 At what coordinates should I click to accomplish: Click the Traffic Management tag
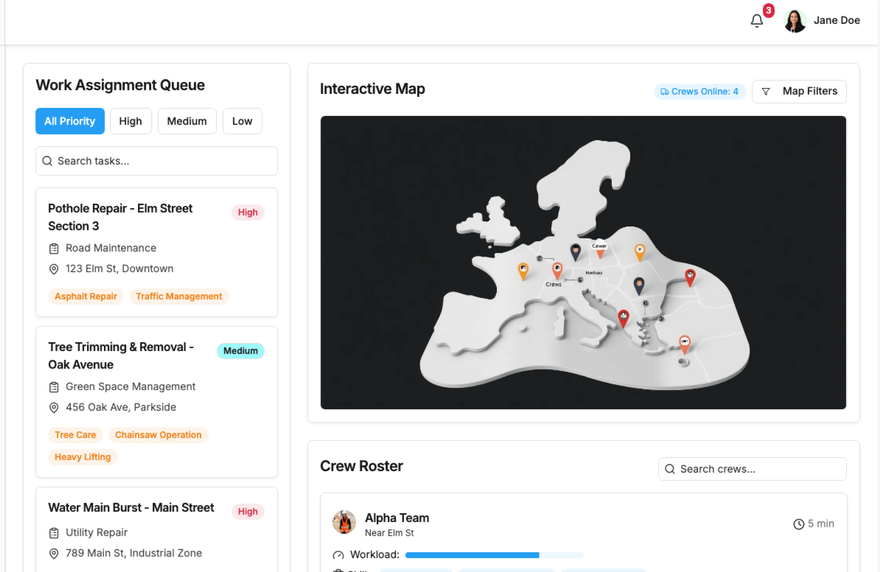[179, 297]
